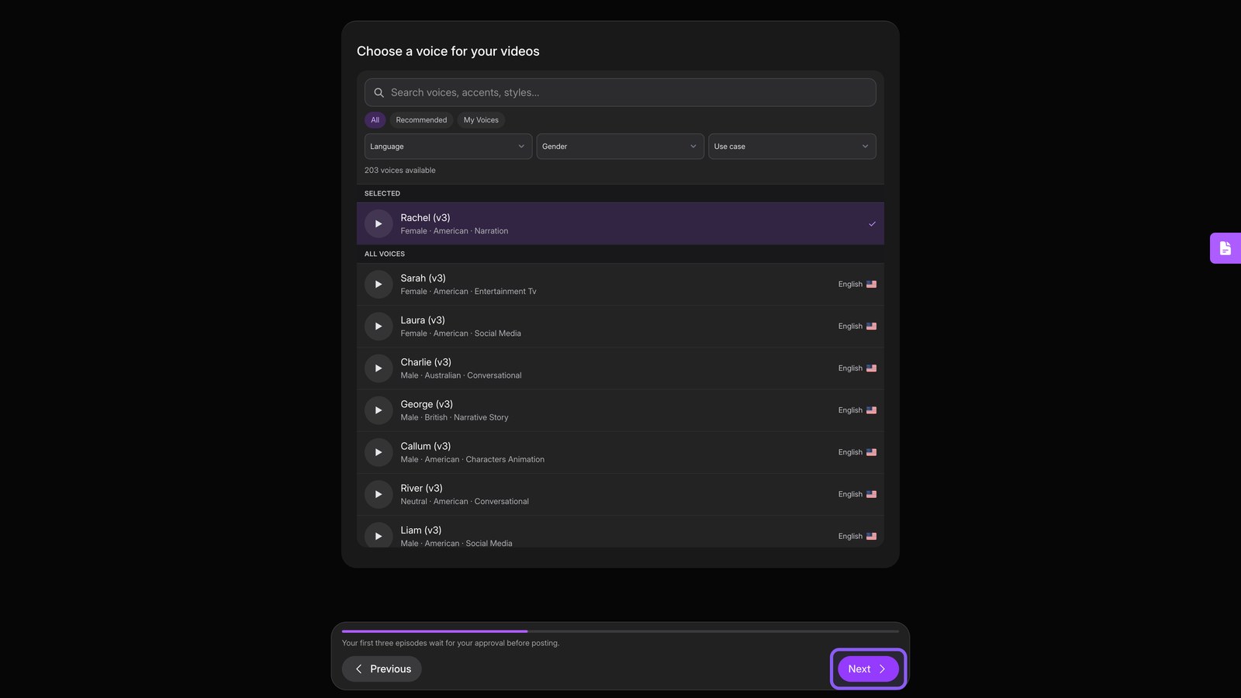Play the Liam (v3) voice sample
Screen dimensions: 1241x698
pyautogui.click(x=379, y=536)
